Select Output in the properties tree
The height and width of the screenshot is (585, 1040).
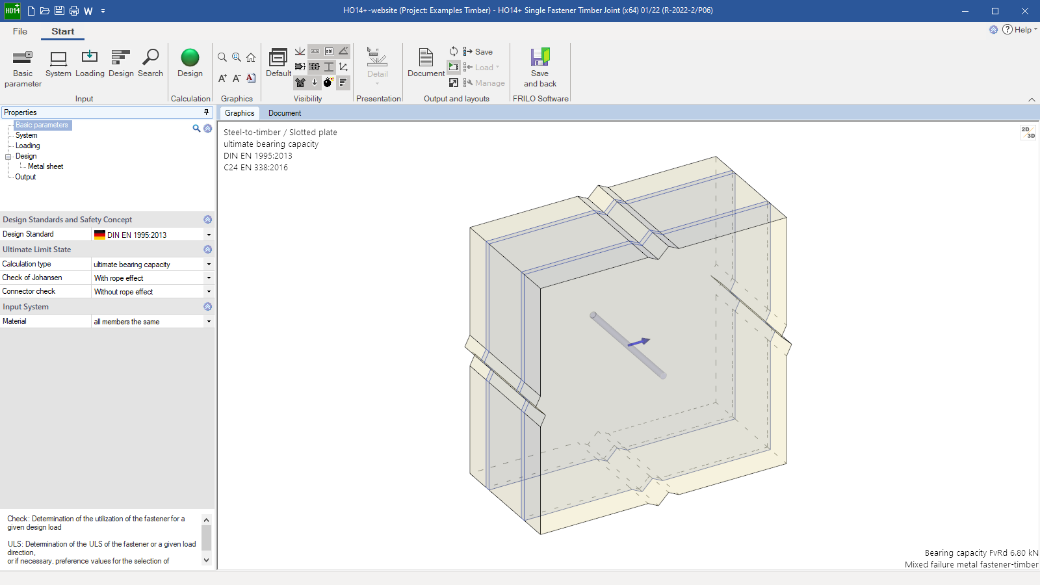[25, 177]
